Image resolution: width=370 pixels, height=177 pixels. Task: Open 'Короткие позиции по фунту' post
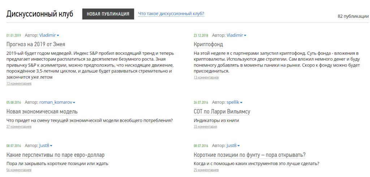(250, 155)
